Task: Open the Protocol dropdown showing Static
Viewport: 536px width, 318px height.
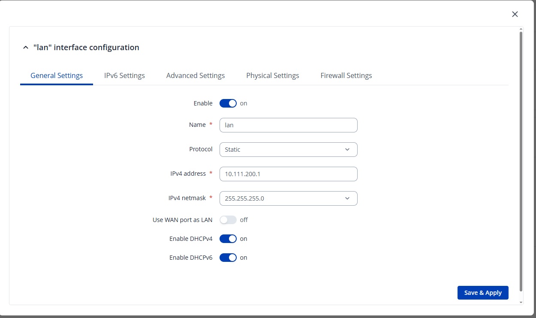Action: pos(288,150)
